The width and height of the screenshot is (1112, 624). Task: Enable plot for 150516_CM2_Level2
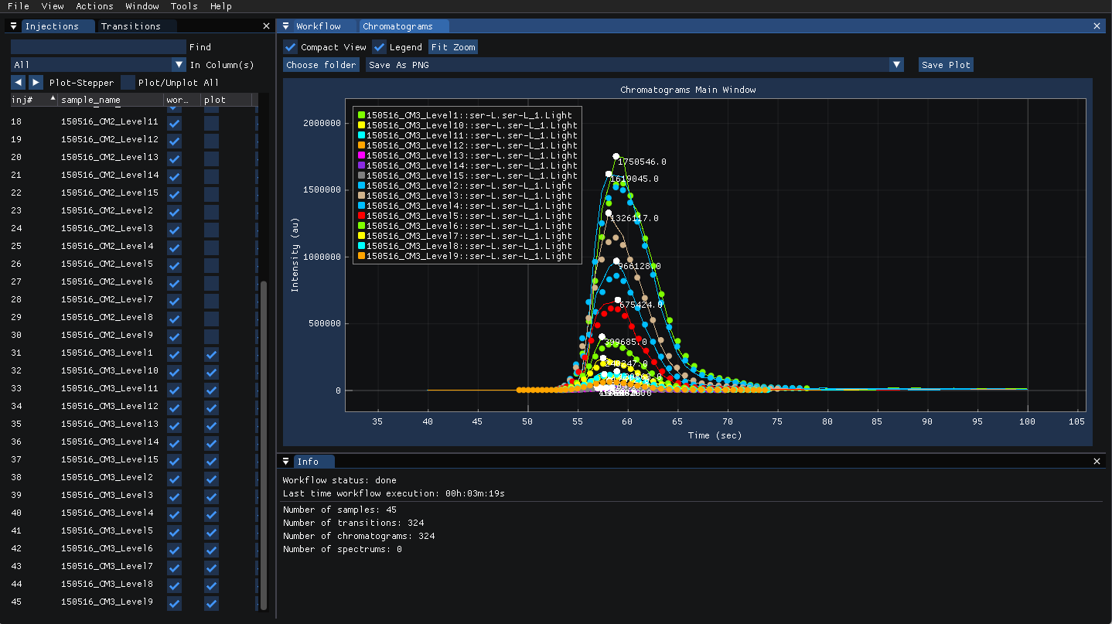pos(211,212)
